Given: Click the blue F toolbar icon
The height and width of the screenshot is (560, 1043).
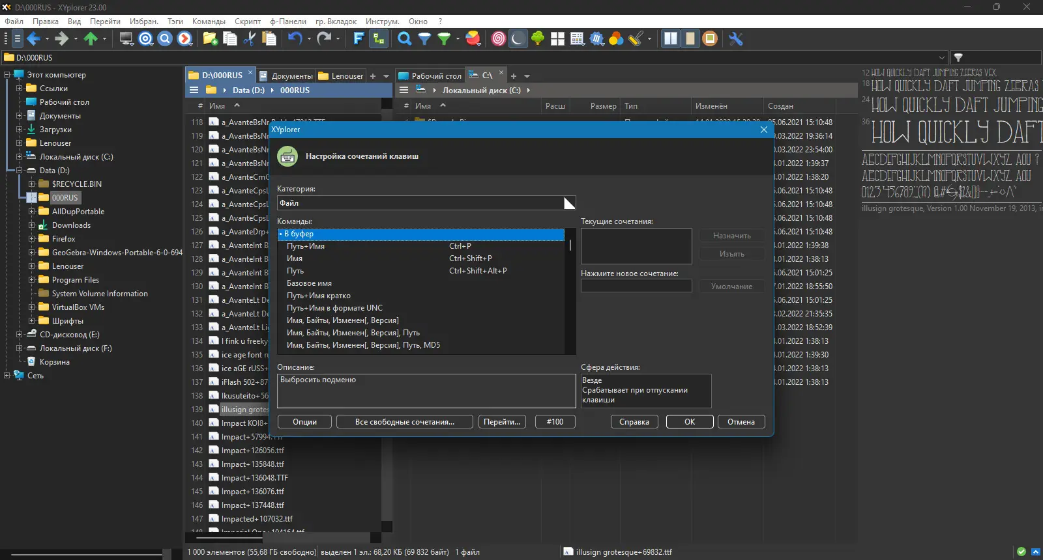Looking at the screenshot, I should click(x=359, y=39).
